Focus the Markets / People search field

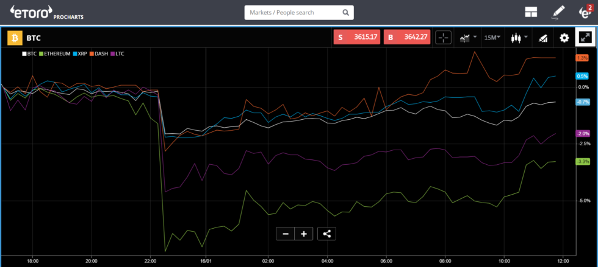coord(293,12)
